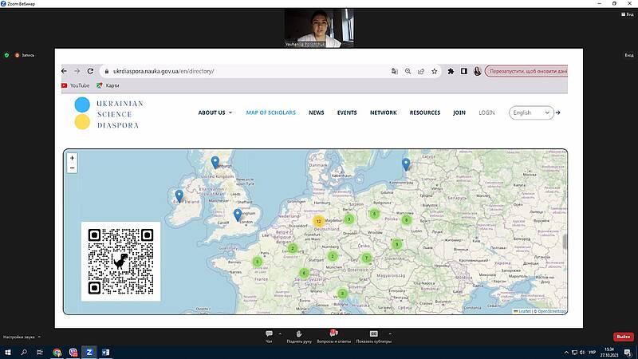Click the green shield encryption icon
The image size is (638, 359).
pos(6,55)
